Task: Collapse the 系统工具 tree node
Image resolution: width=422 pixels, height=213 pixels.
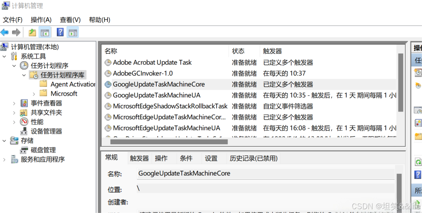Action: pyautogui.click(x=4, y=56)
